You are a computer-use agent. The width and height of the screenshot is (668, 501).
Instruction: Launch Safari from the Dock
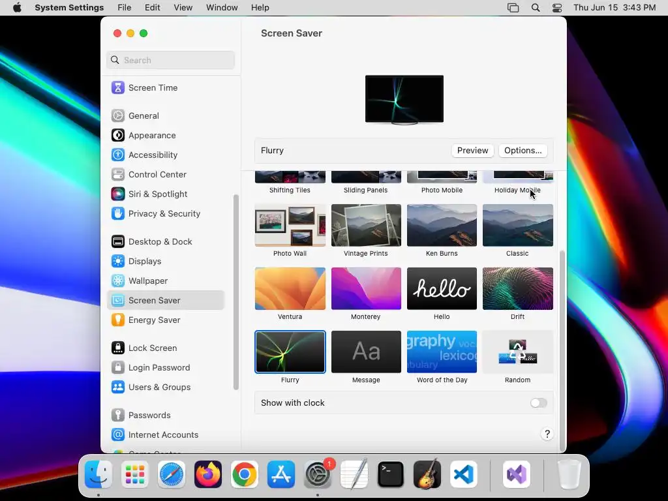[x=172, y=474]
